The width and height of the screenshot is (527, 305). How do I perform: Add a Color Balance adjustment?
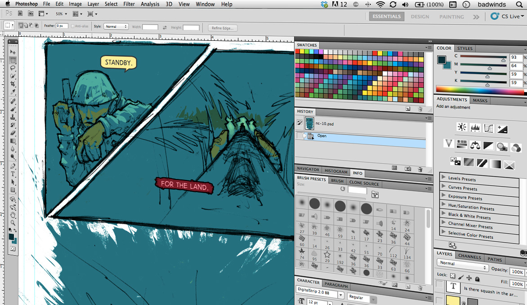click(x=475, y=145)
